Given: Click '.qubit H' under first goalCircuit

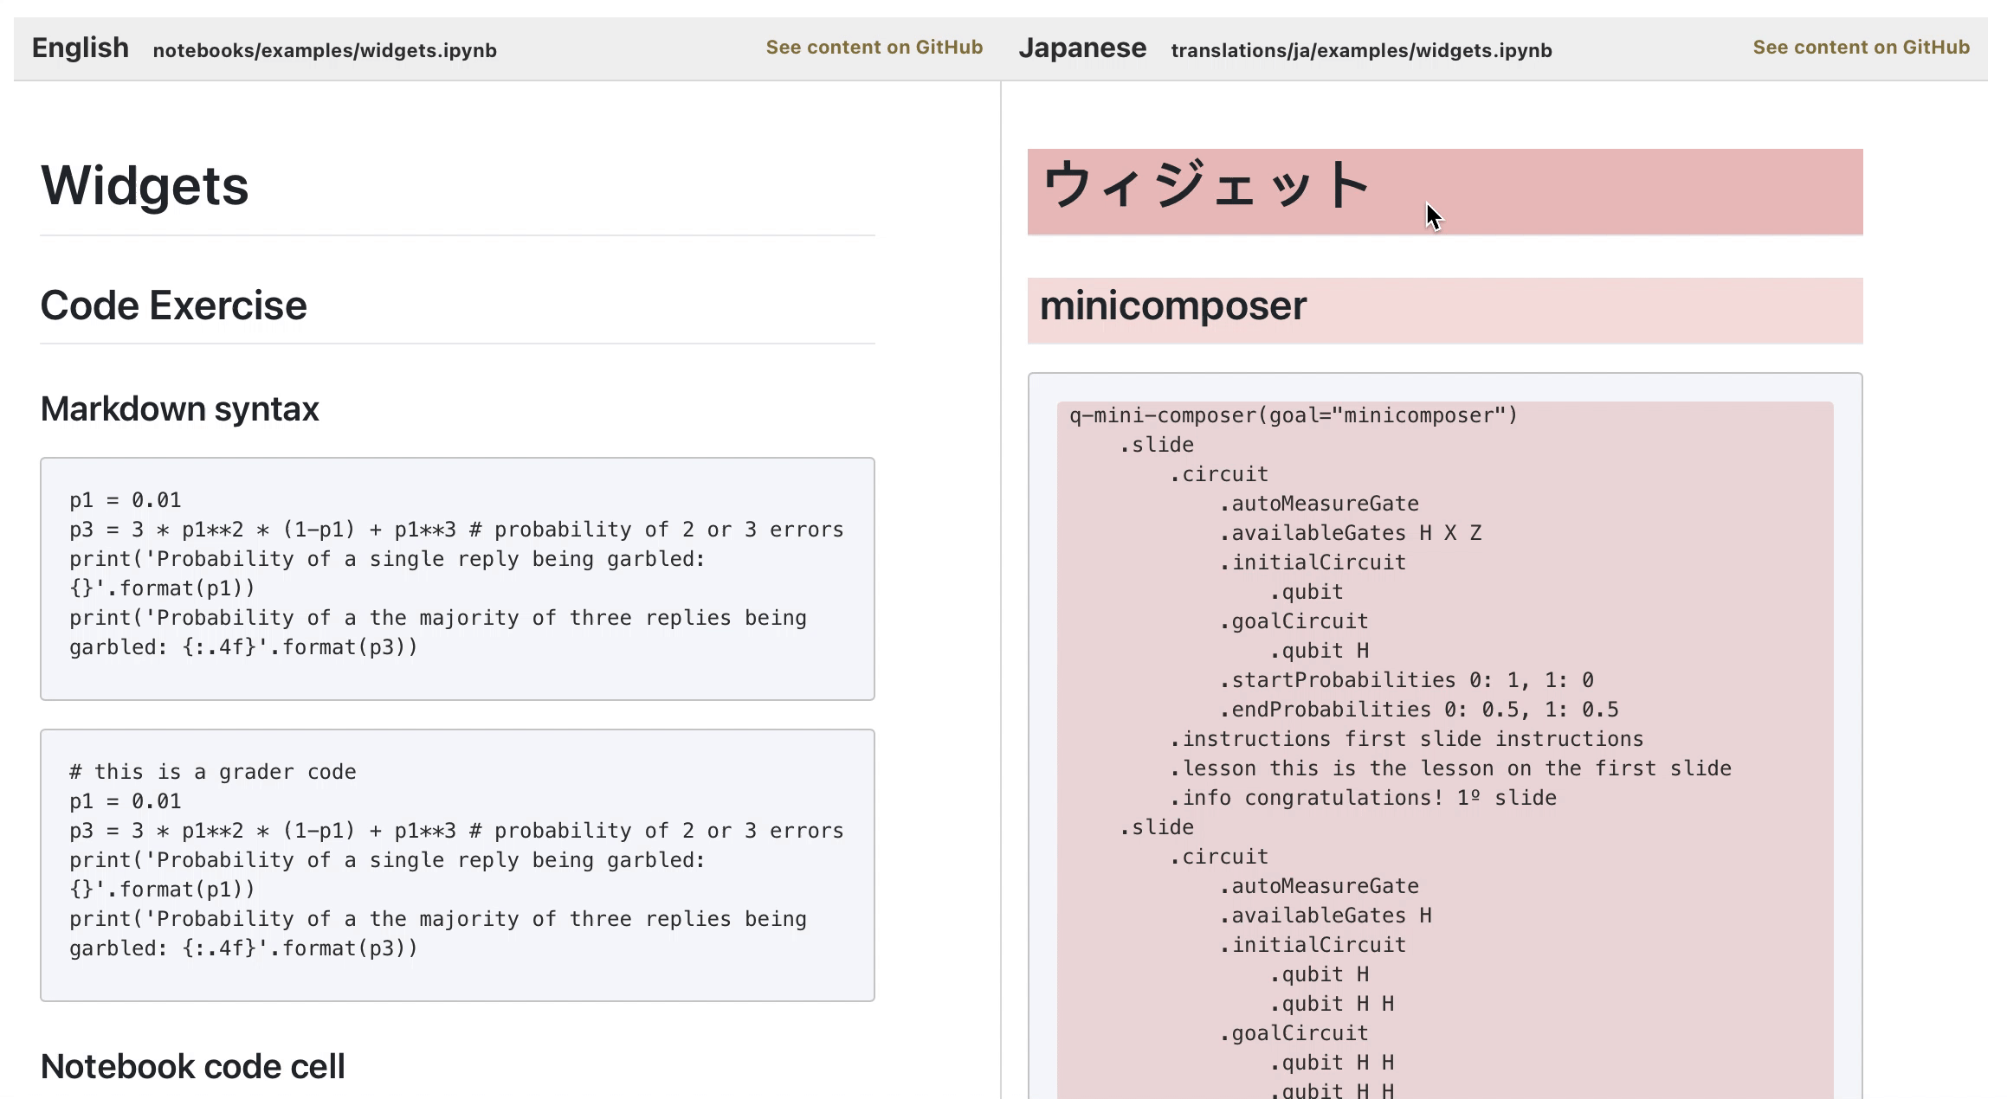Looking at the screenshot, I should 1320,651.
